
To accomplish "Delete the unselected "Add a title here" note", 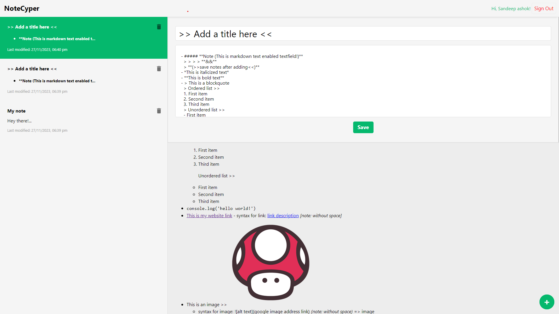I will (159, 69).
